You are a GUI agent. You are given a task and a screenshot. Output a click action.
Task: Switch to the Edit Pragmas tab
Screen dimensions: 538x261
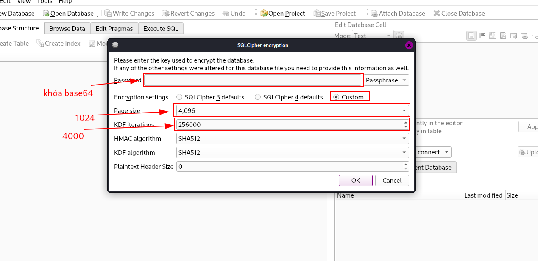click(x=114, y=29)
